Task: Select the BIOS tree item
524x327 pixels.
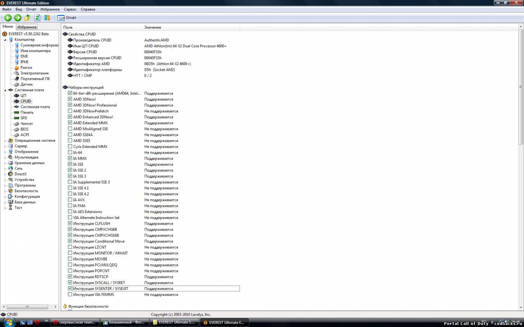Action: point(24,129)
